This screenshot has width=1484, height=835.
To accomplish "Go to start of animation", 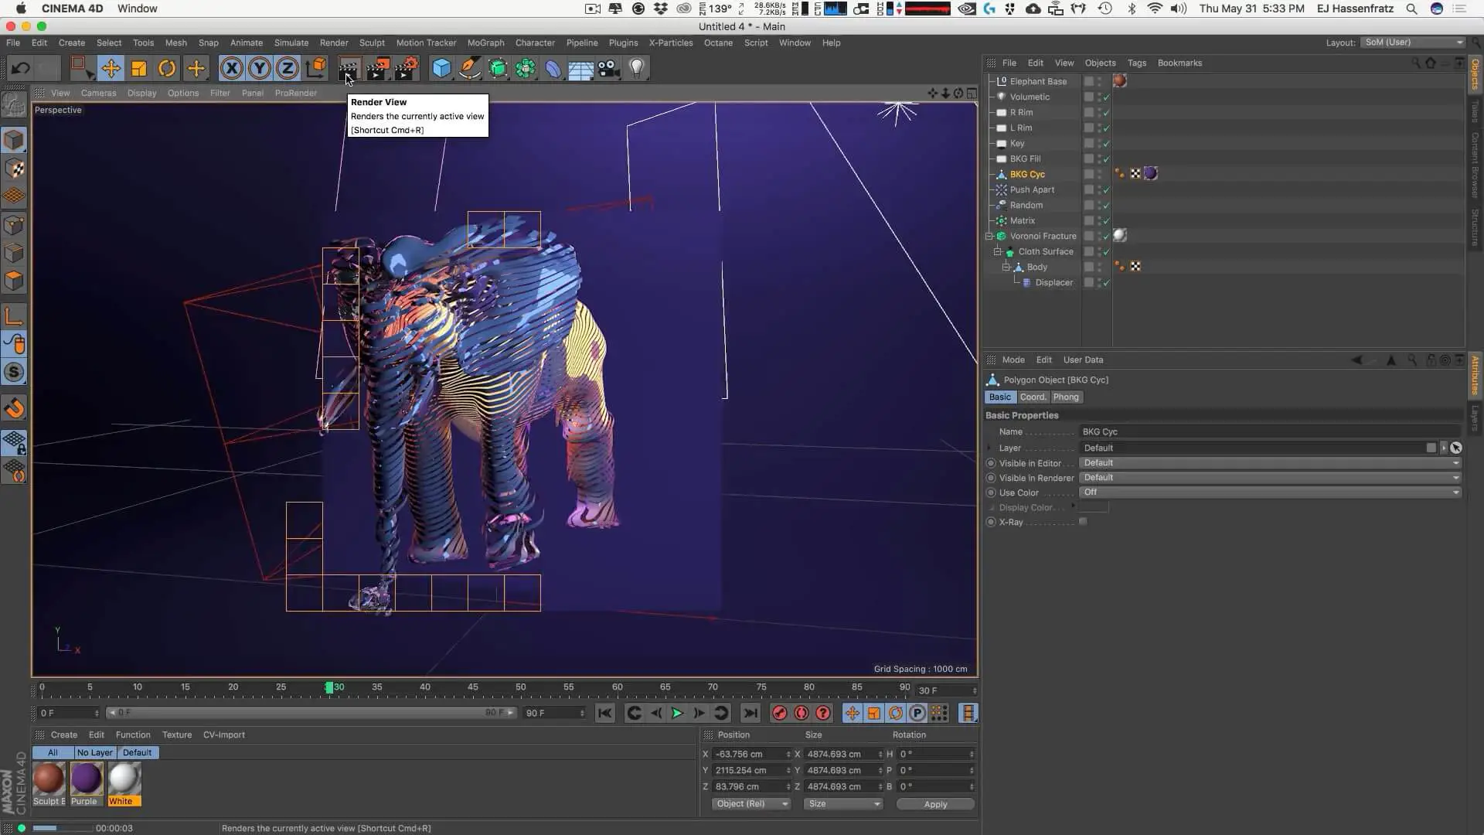I will pos(605,713).
